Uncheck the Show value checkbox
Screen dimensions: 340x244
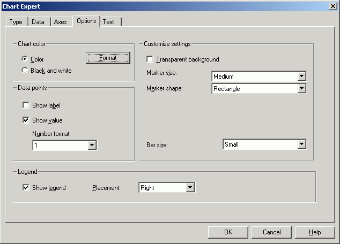(26, 120)
